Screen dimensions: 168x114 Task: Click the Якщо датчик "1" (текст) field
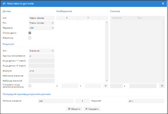pos(42,61)
